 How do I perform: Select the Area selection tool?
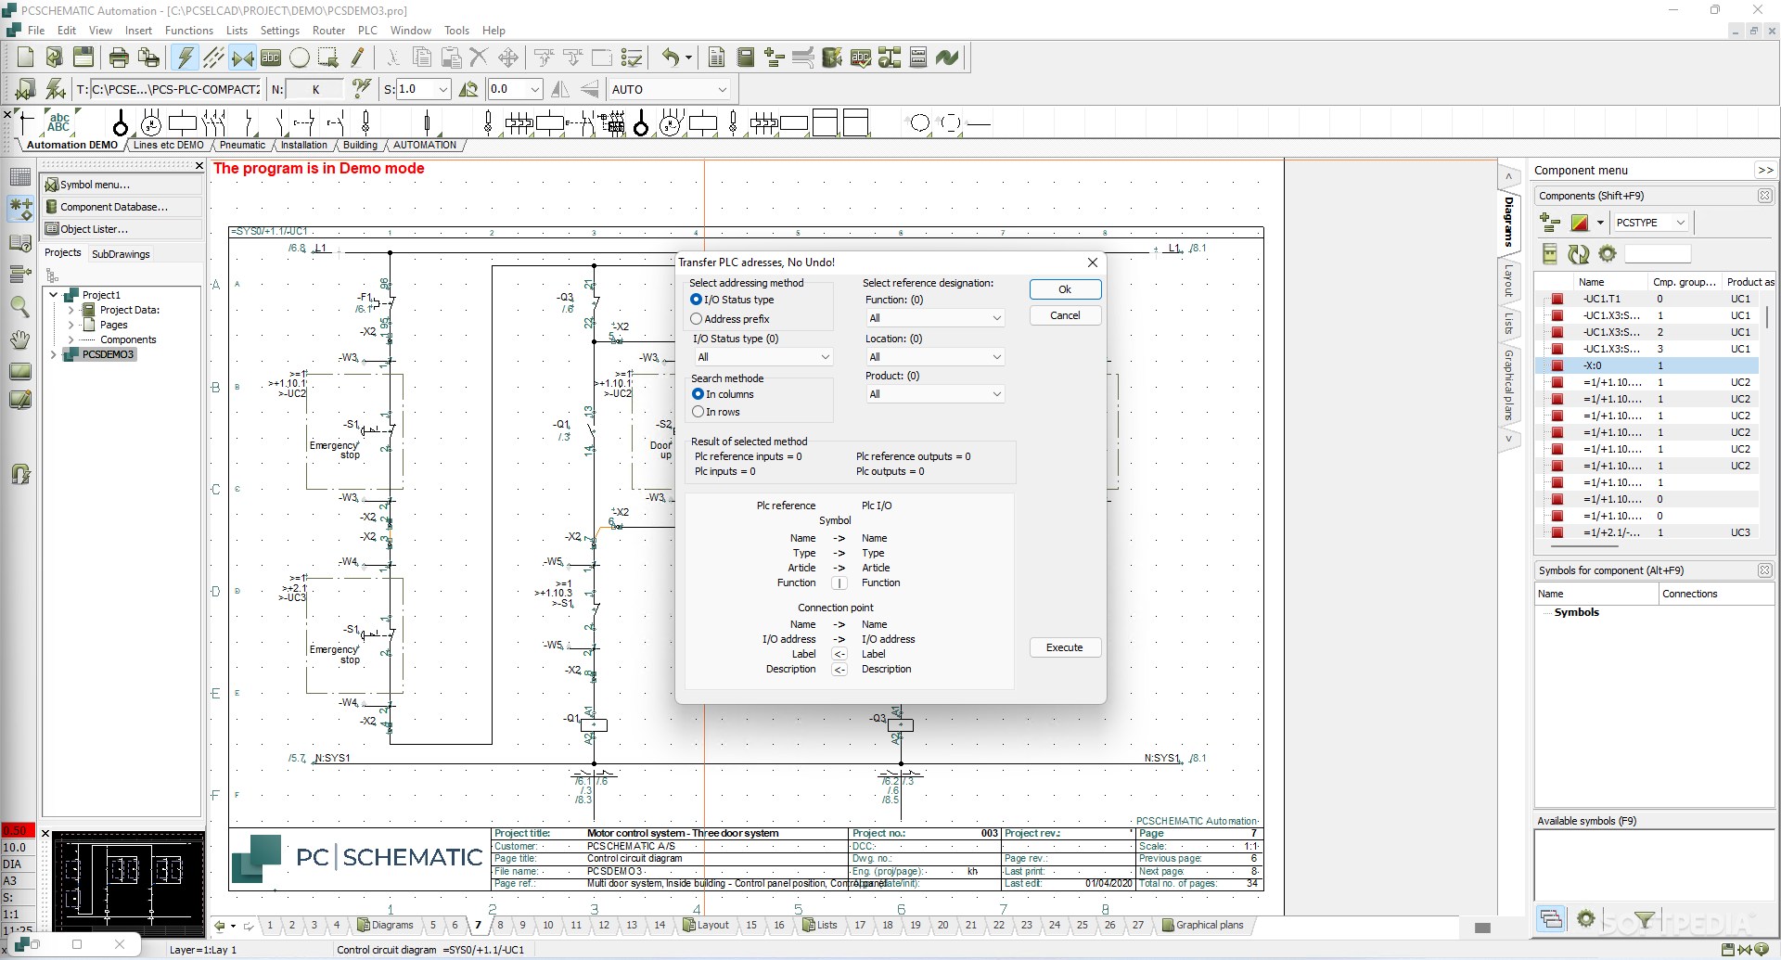click(x=328, y=58)
